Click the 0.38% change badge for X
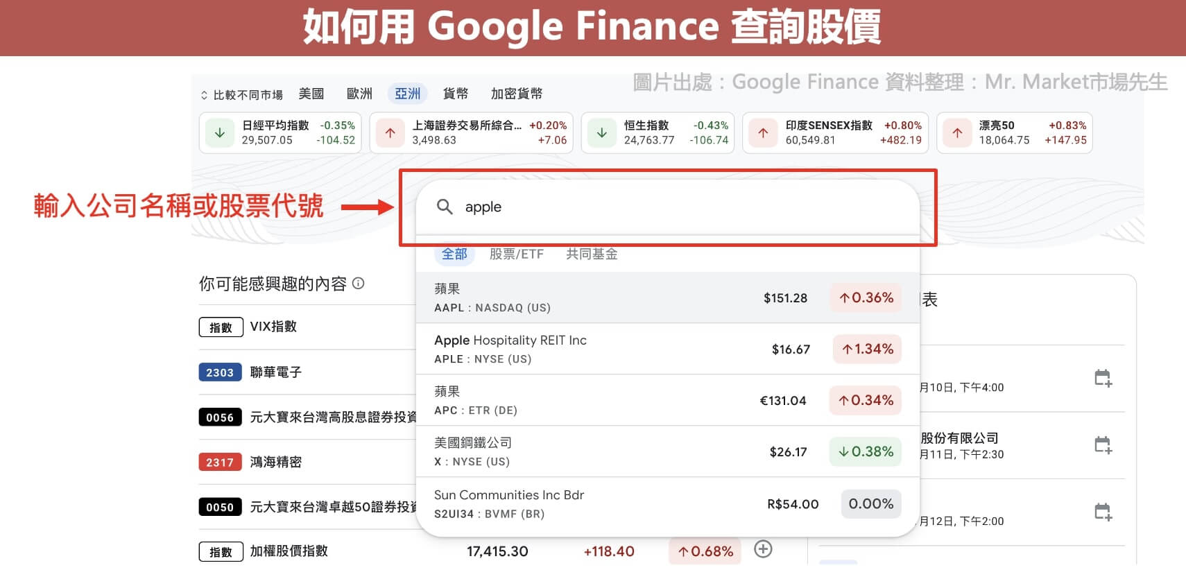The image size is (1186, 570). click(x=866, y=451)
